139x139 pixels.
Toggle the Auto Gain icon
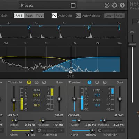[x=54, y=16]
